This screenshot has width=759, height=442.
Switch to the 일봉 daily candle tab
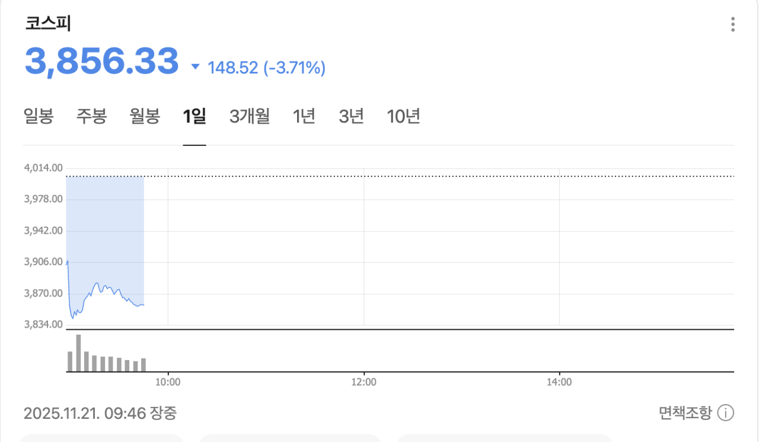click(x=39, y=116)
